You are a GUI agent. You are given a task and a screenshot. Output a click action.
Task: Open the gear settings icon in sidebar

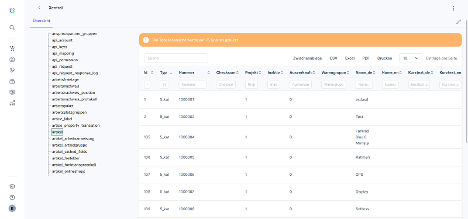pyautogui.click(x=12, y=186)
